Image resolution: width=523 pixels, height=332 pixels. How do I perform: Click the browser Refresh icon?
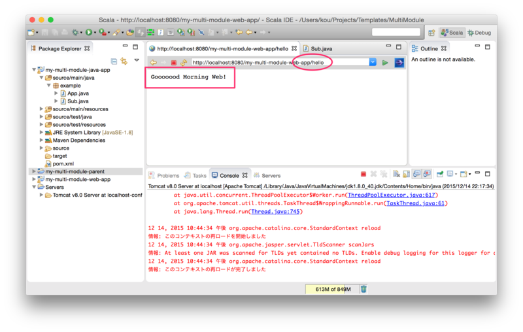coord(184,62)
